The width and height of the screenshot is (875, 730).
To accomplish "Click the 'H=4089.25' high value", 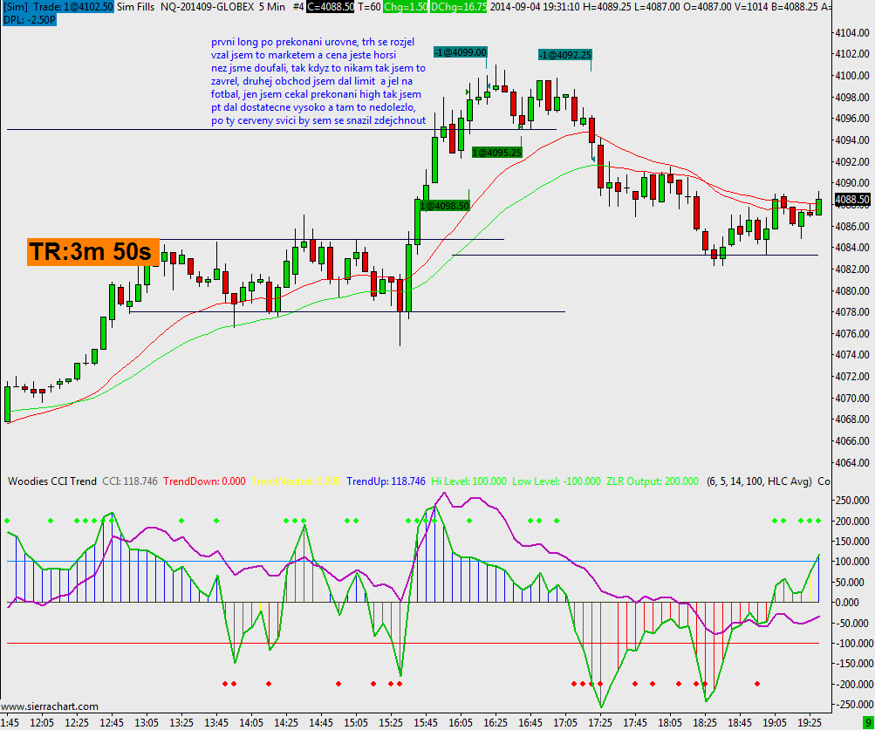I will click(606, 7).
